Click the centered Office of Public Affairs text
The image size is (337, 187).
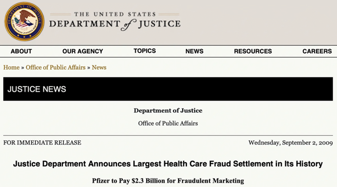pyautogui.click(x=168, y=123)
